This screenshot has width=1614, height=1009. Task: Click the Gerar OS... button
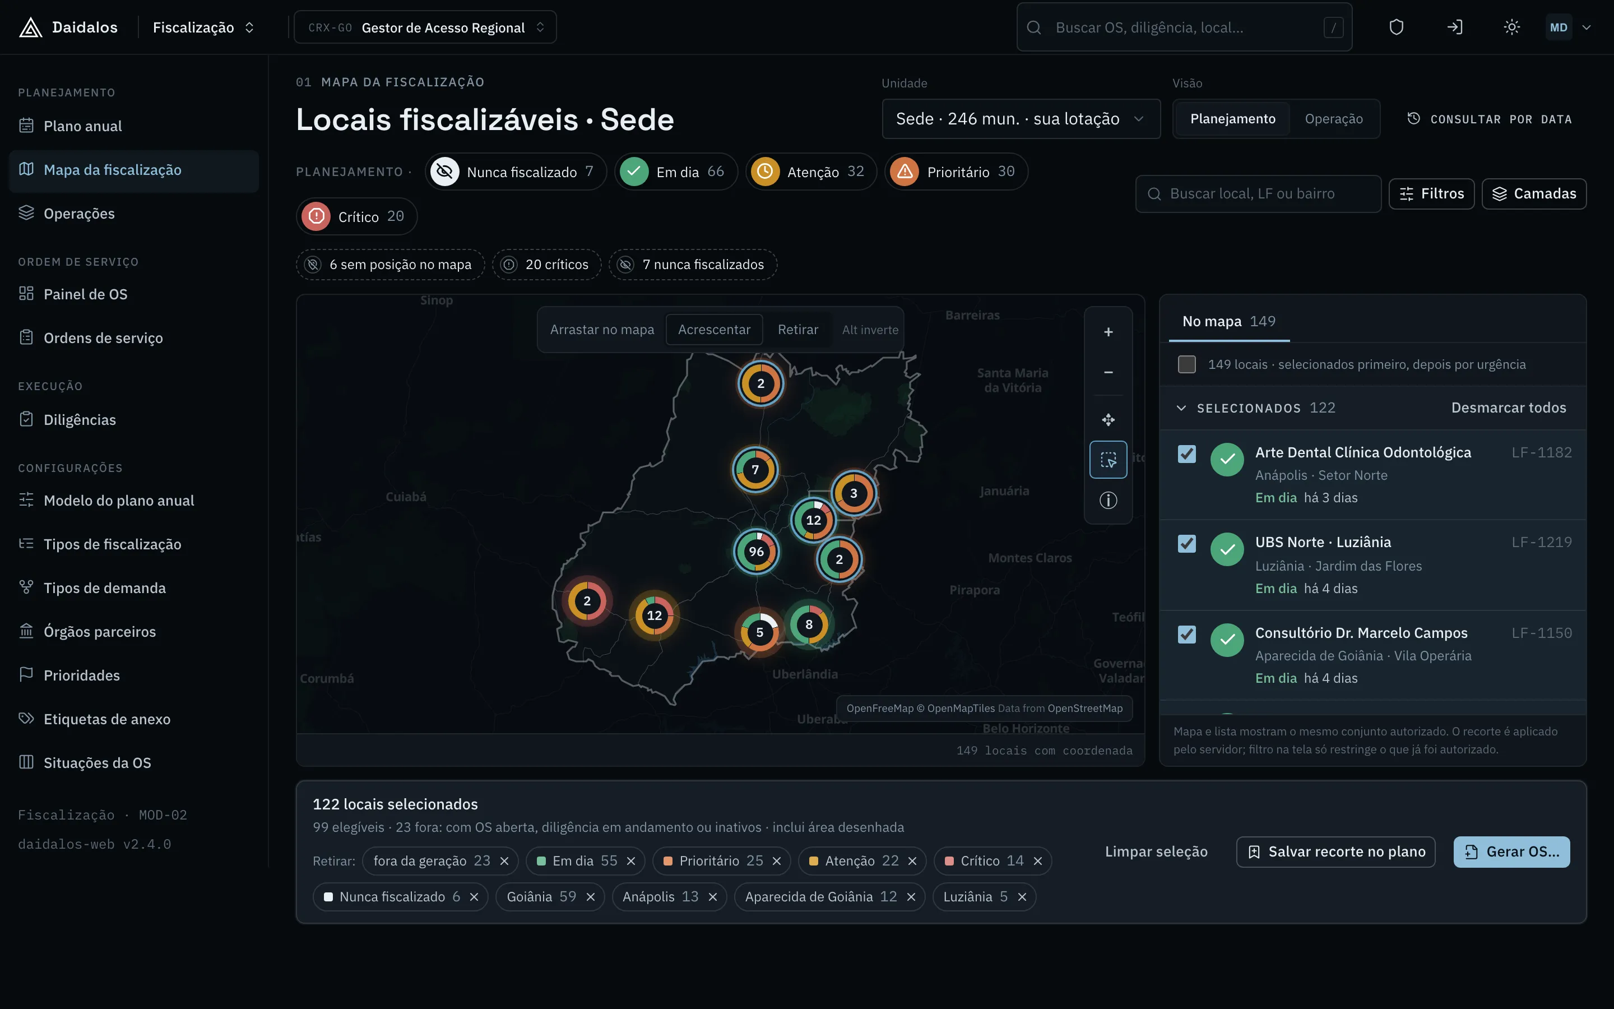pyautogui.click(x=1511, y=851)
